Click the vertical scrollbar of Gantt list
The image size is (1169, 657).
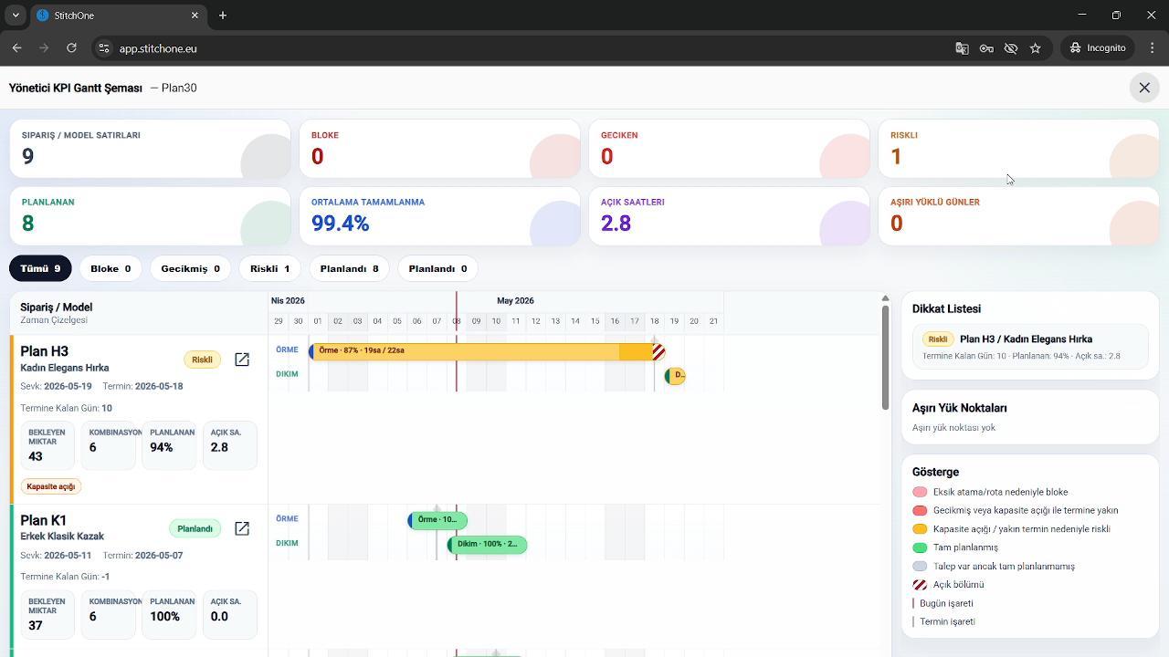point(885,358)
